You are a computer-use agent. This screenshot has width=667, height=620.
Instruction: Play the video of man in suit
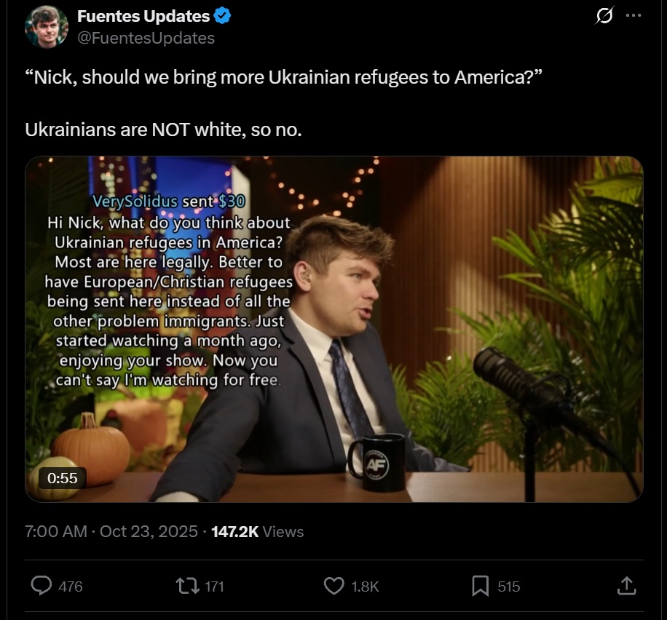click(x=334, y=329)
